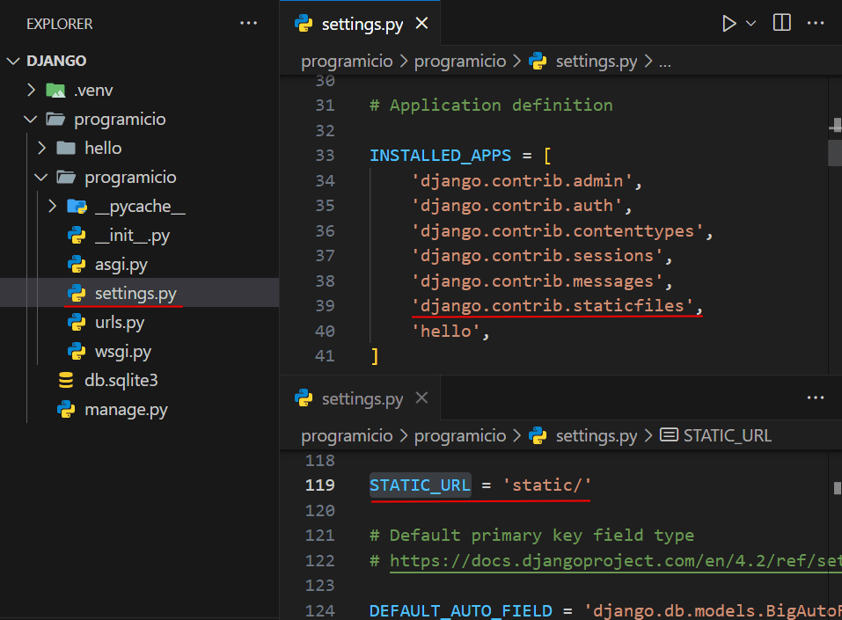The image size is (842, 620).
Task: Open the docs.djangoproject.com link on line 122
Action: 615,561
